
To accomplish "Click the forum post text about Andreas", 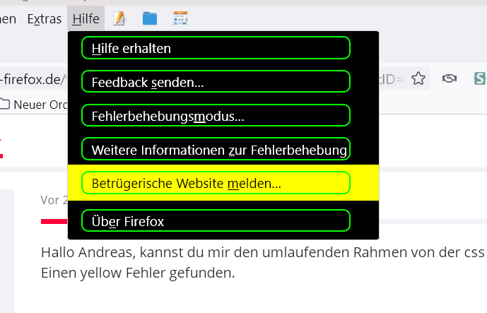I will pos(262,252).
